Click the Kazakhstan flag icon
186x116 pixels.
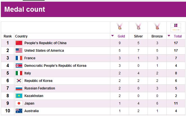coord(19,96)
